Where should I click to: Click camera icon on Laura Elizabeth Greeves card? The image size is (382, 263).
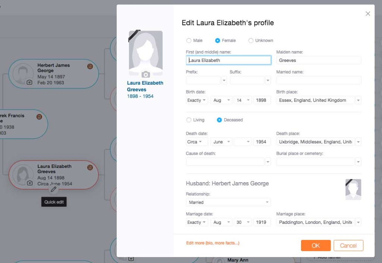29,183
